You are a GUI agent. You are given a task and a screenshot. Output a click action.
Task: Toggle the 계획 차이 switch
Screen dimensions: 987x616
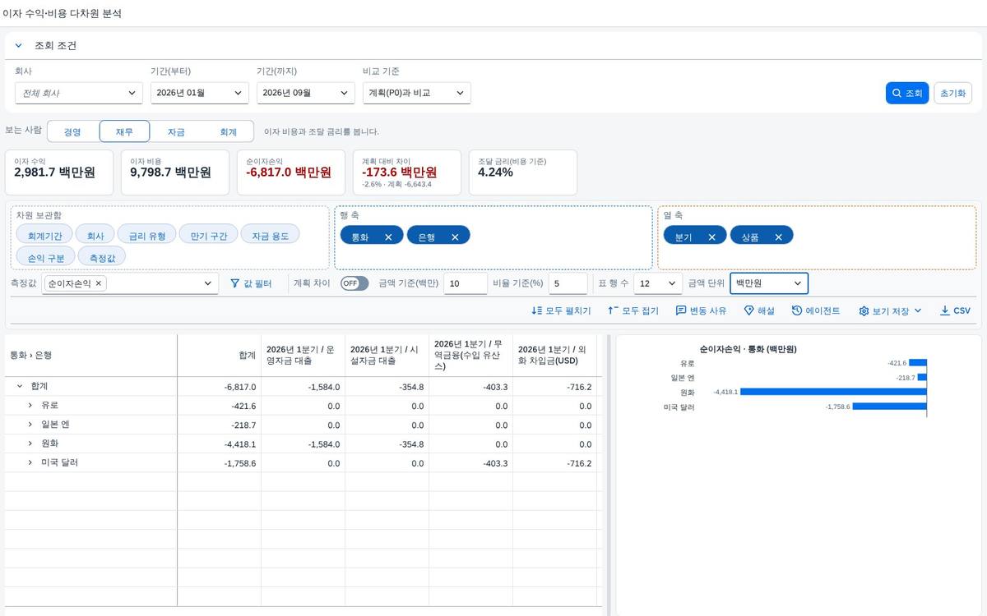(354, 283)
